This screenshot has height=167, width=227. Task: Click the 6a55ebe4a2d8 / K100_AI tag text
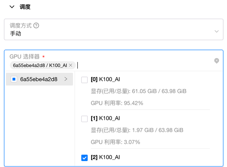[40, 65]
